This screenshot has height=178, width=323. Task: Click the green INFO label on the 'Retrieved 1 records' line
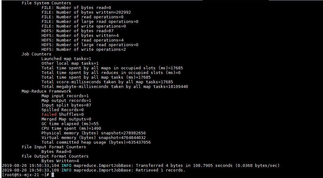66,170
